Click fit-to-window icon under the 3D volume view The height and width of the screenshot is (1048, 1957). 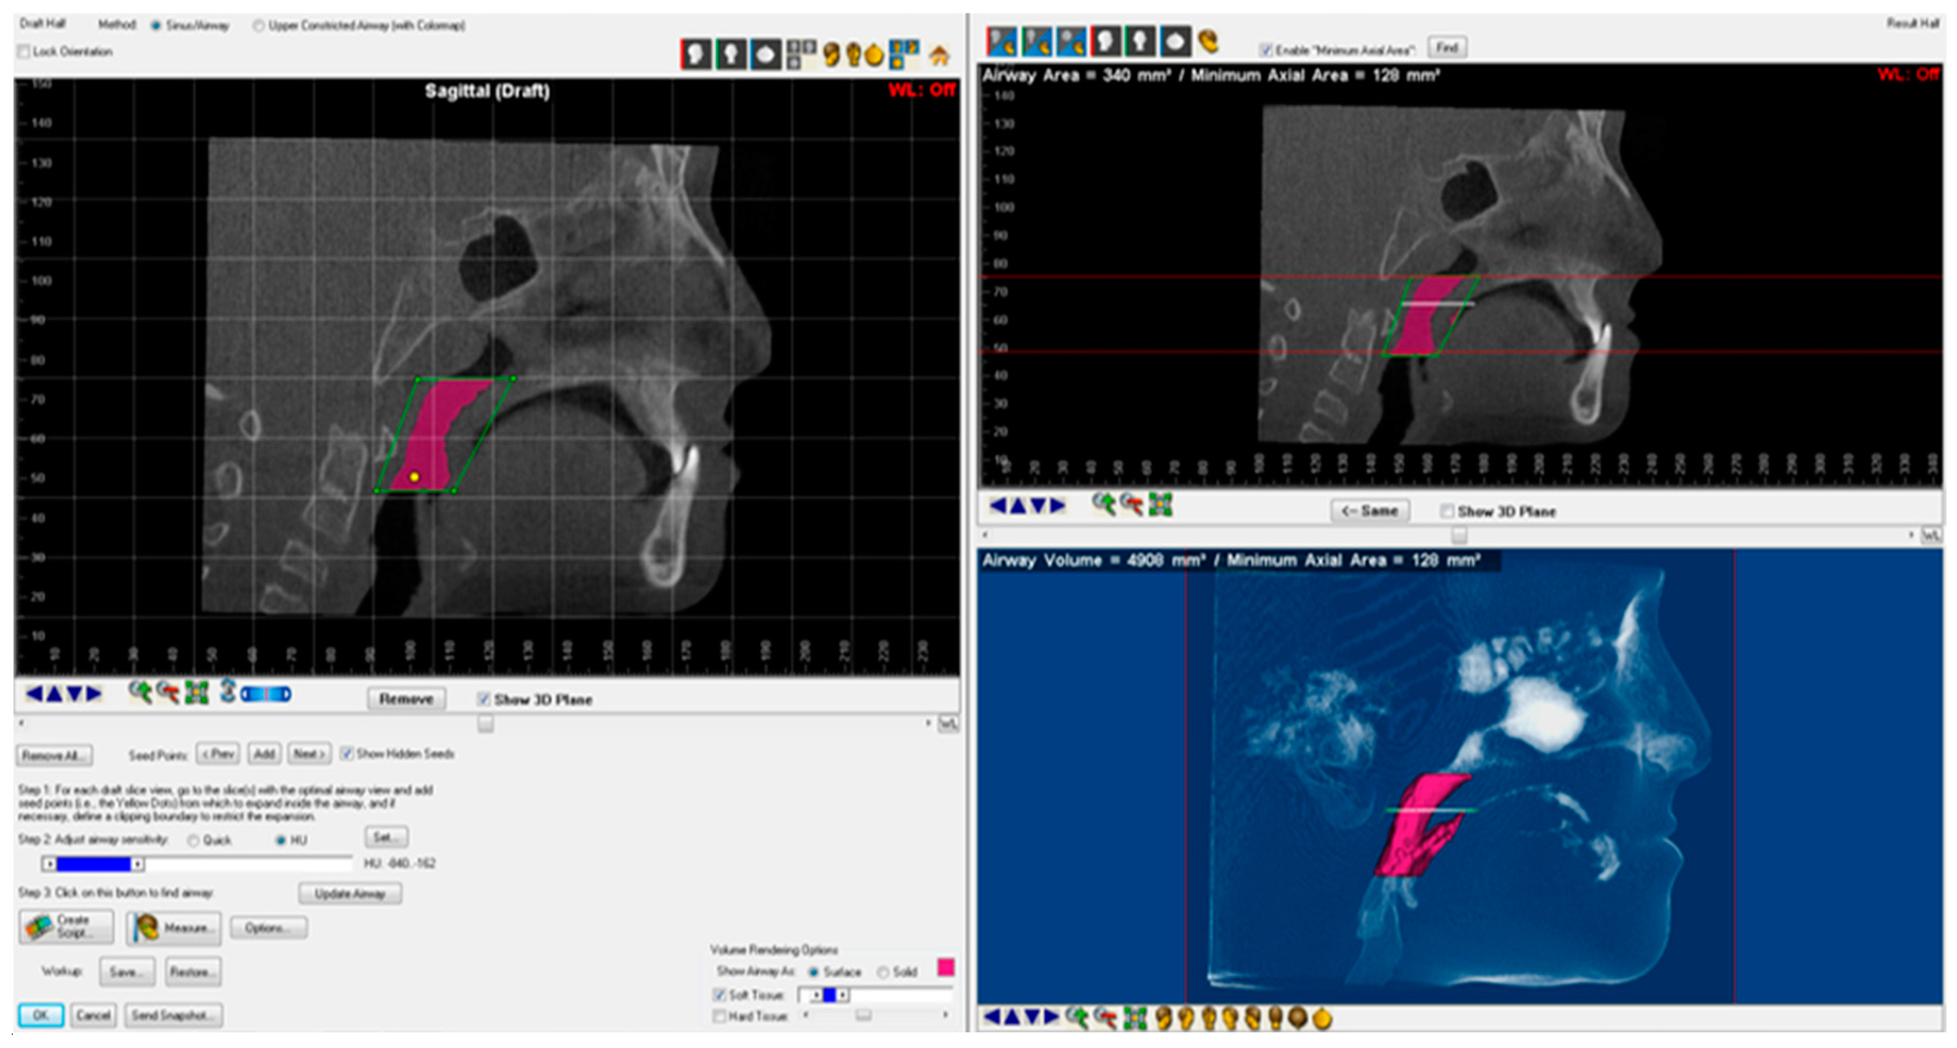click(1134, 1018)
